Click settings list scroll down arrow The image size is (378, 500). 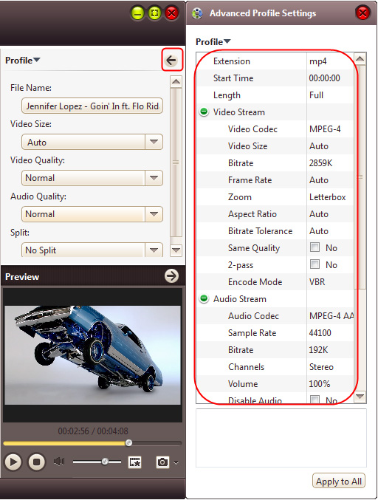(360, 397)
